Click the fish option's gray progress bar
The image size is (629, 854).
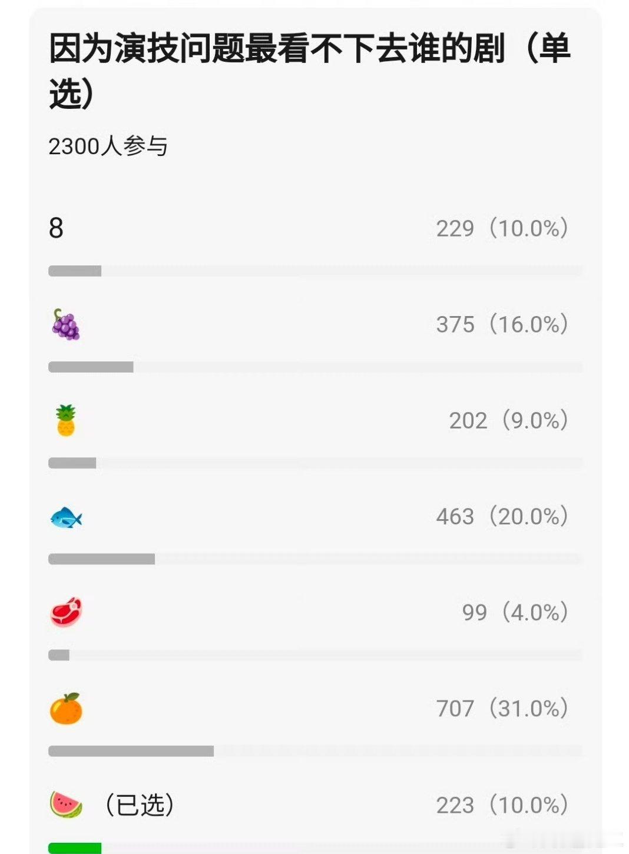pos(101,559)
